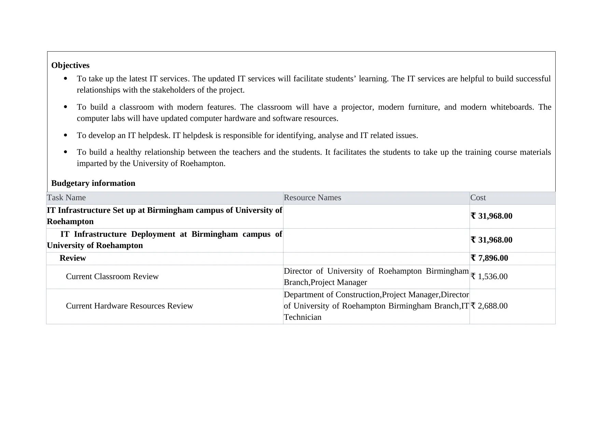The image size is (599, 424).
Task: Click bullet about latest IT services
Action: [314, 84]
